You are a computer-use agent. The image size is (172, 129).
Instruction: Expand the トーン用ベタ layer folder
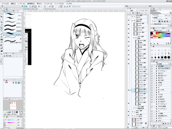[132, 116]
